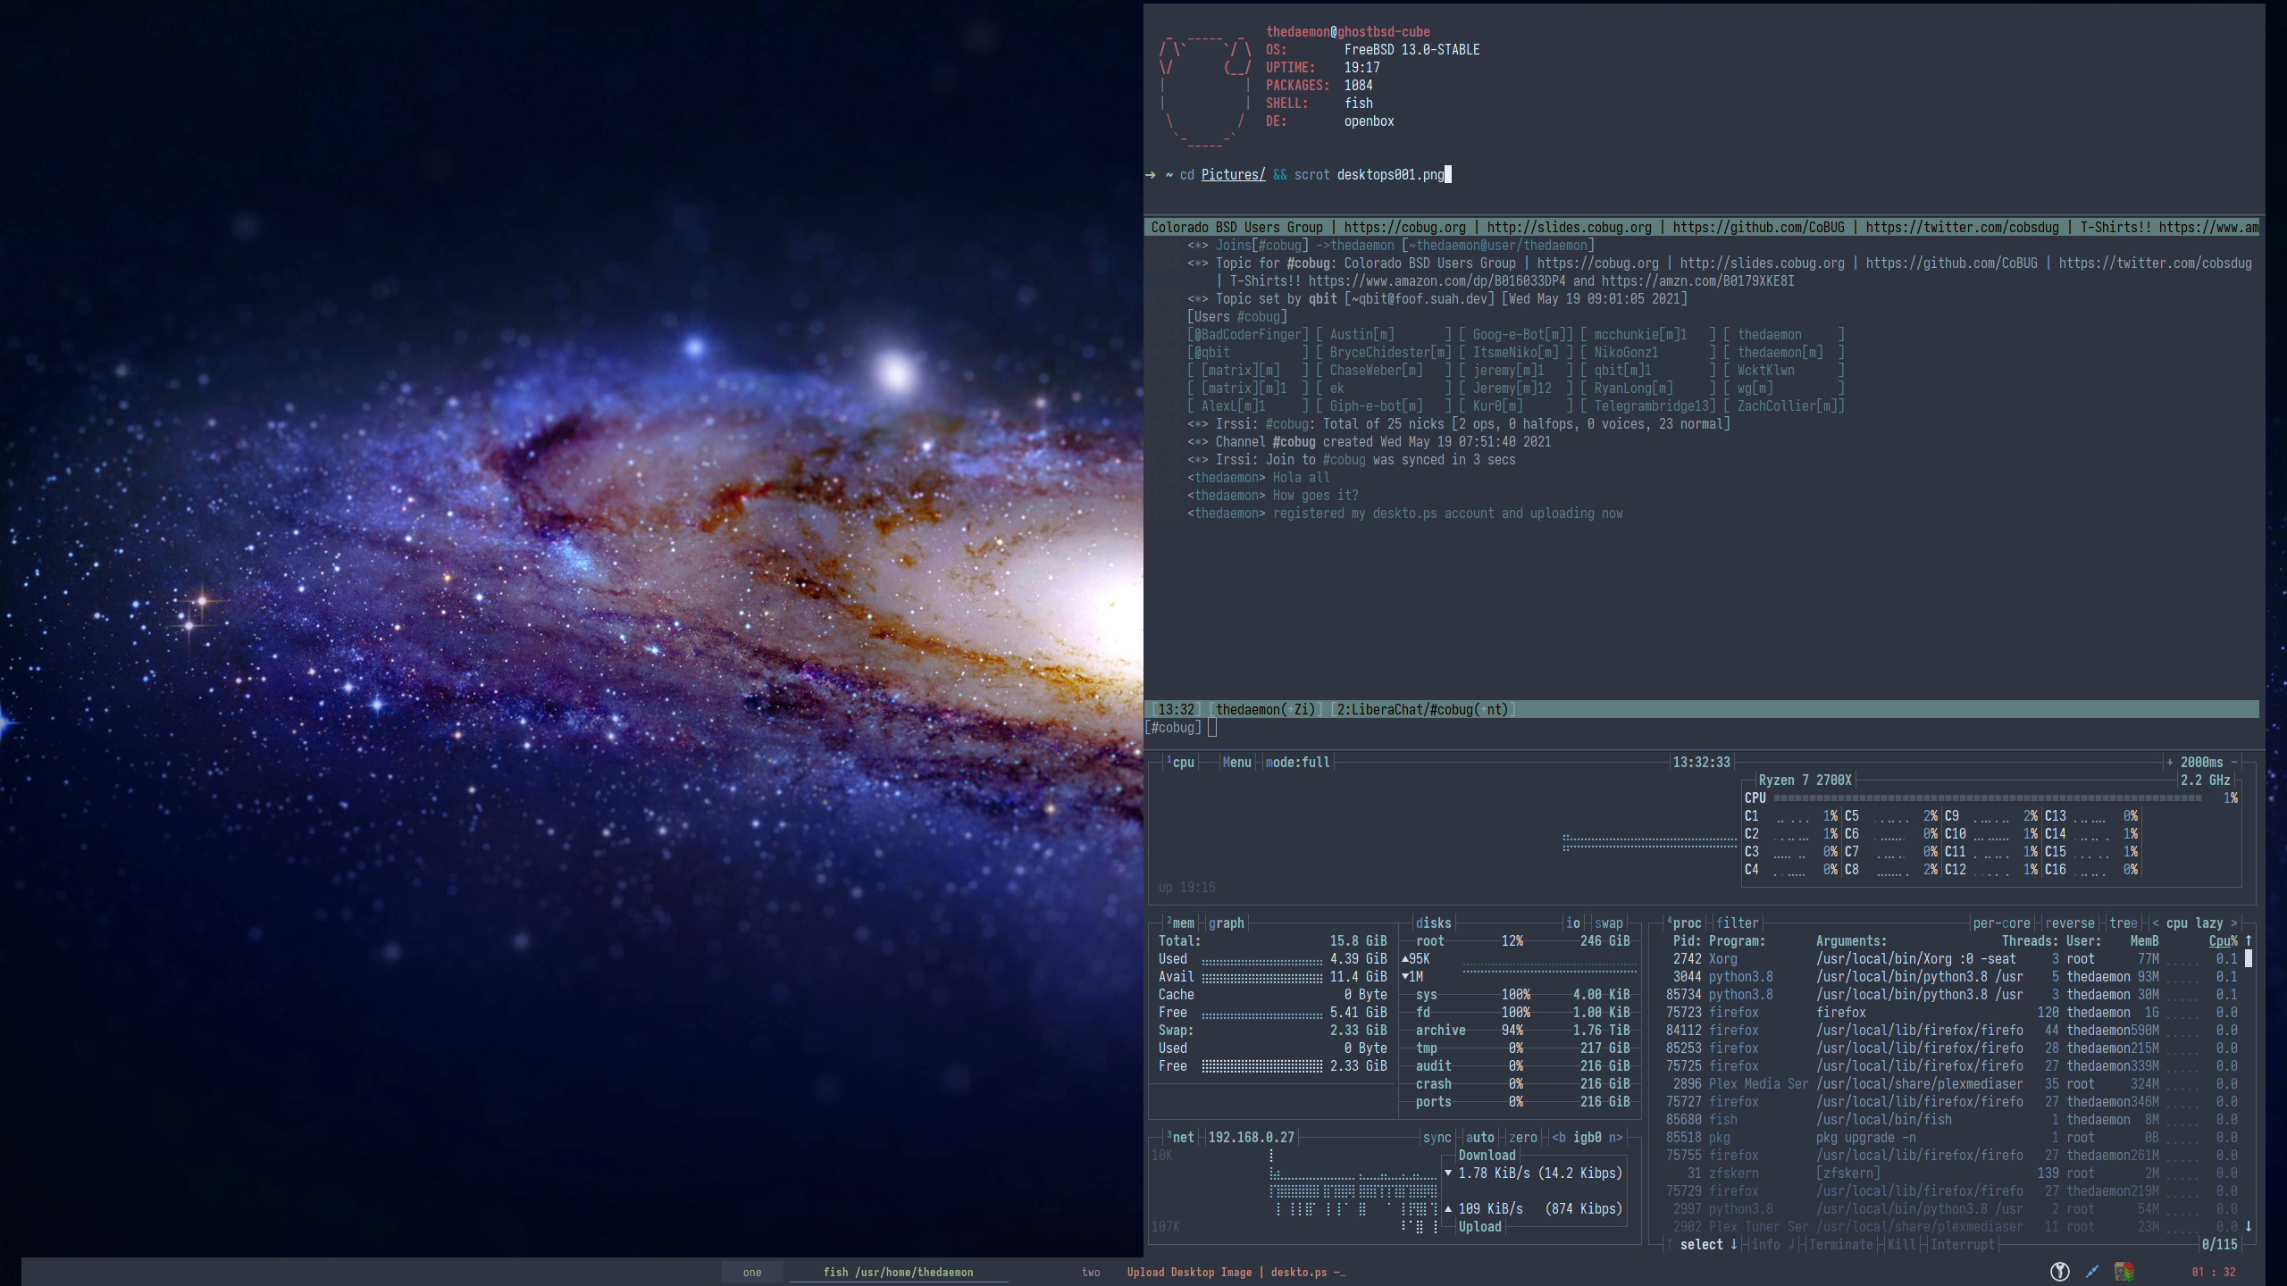Click the plus to increase update interval

2169,762
